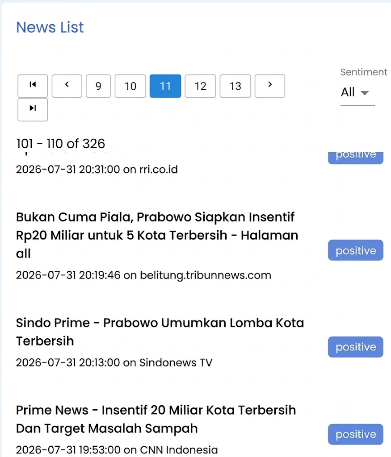
Task: Open Sindo Prime Lomba Kota Terbersih article
Action: (x=160, y=332)
